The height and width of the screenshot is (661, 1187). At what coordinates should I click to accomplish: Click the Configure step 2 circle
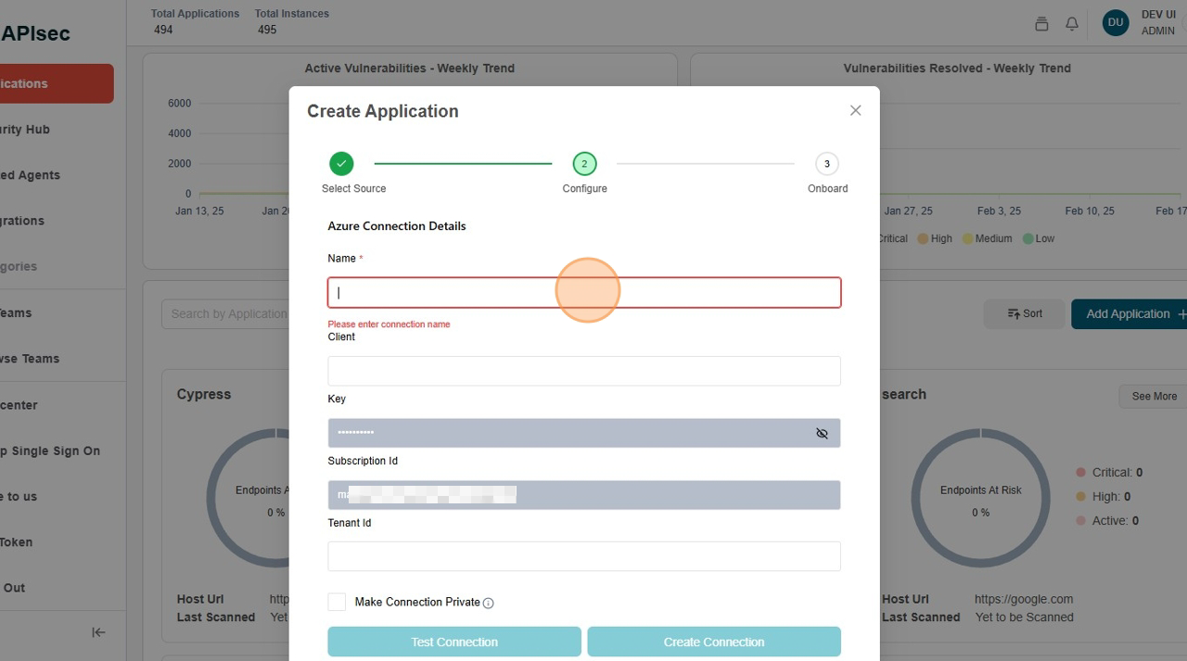click(x=584, y=164)
